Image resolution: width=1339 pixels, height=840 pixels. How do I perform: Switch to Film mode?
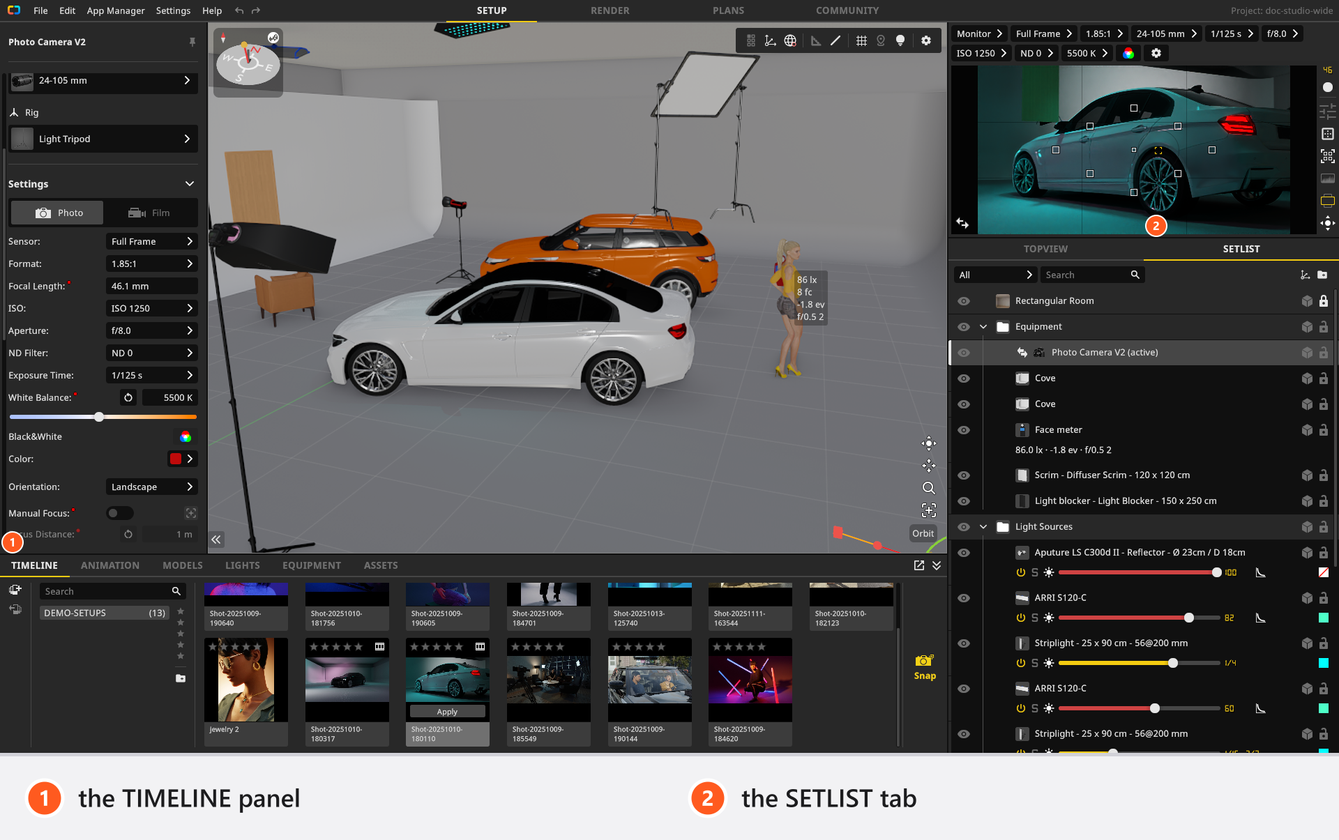pyautogui.click(x=150, y=213)
